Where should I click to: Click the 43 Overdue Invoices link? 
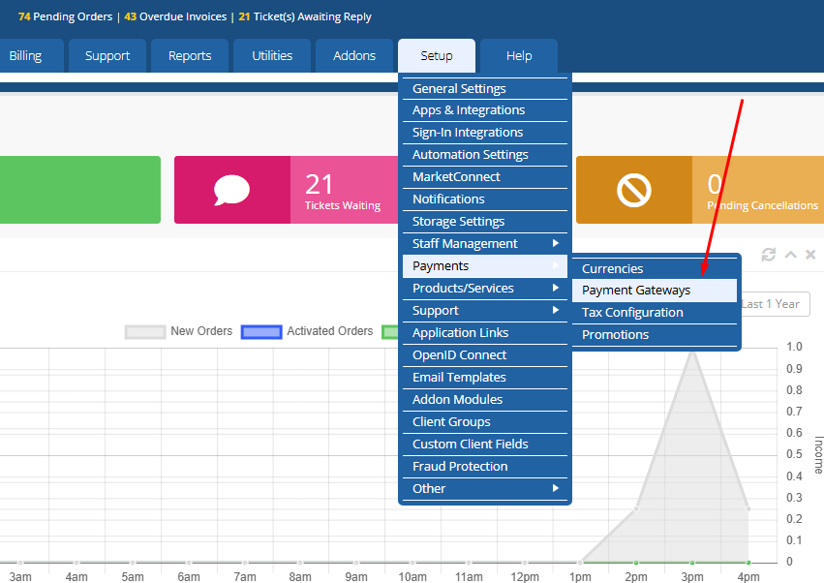coord(175,16)
